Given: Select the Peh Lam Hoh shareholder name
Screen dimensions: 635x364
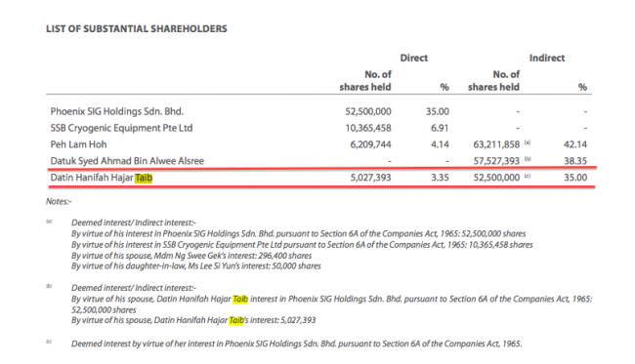Looking at the screenshot, I should click(78, 144).
